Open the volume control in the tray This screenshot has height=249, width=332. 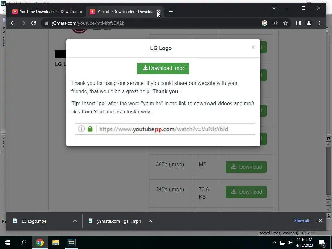(x=290, y=243)
